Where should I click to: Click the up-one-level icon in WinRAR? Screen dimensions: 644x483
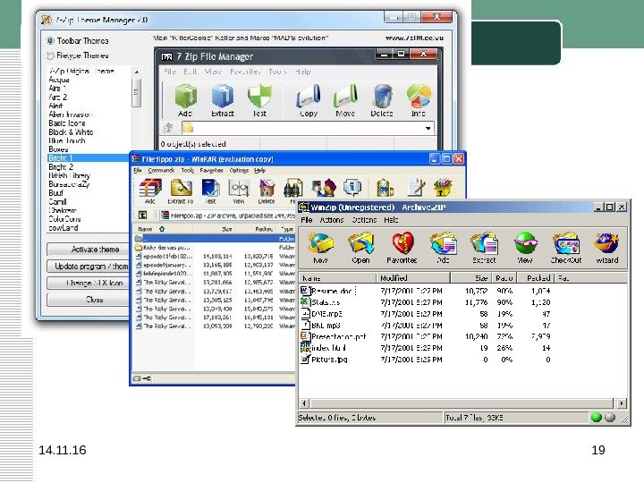click(x=142, y=215)
